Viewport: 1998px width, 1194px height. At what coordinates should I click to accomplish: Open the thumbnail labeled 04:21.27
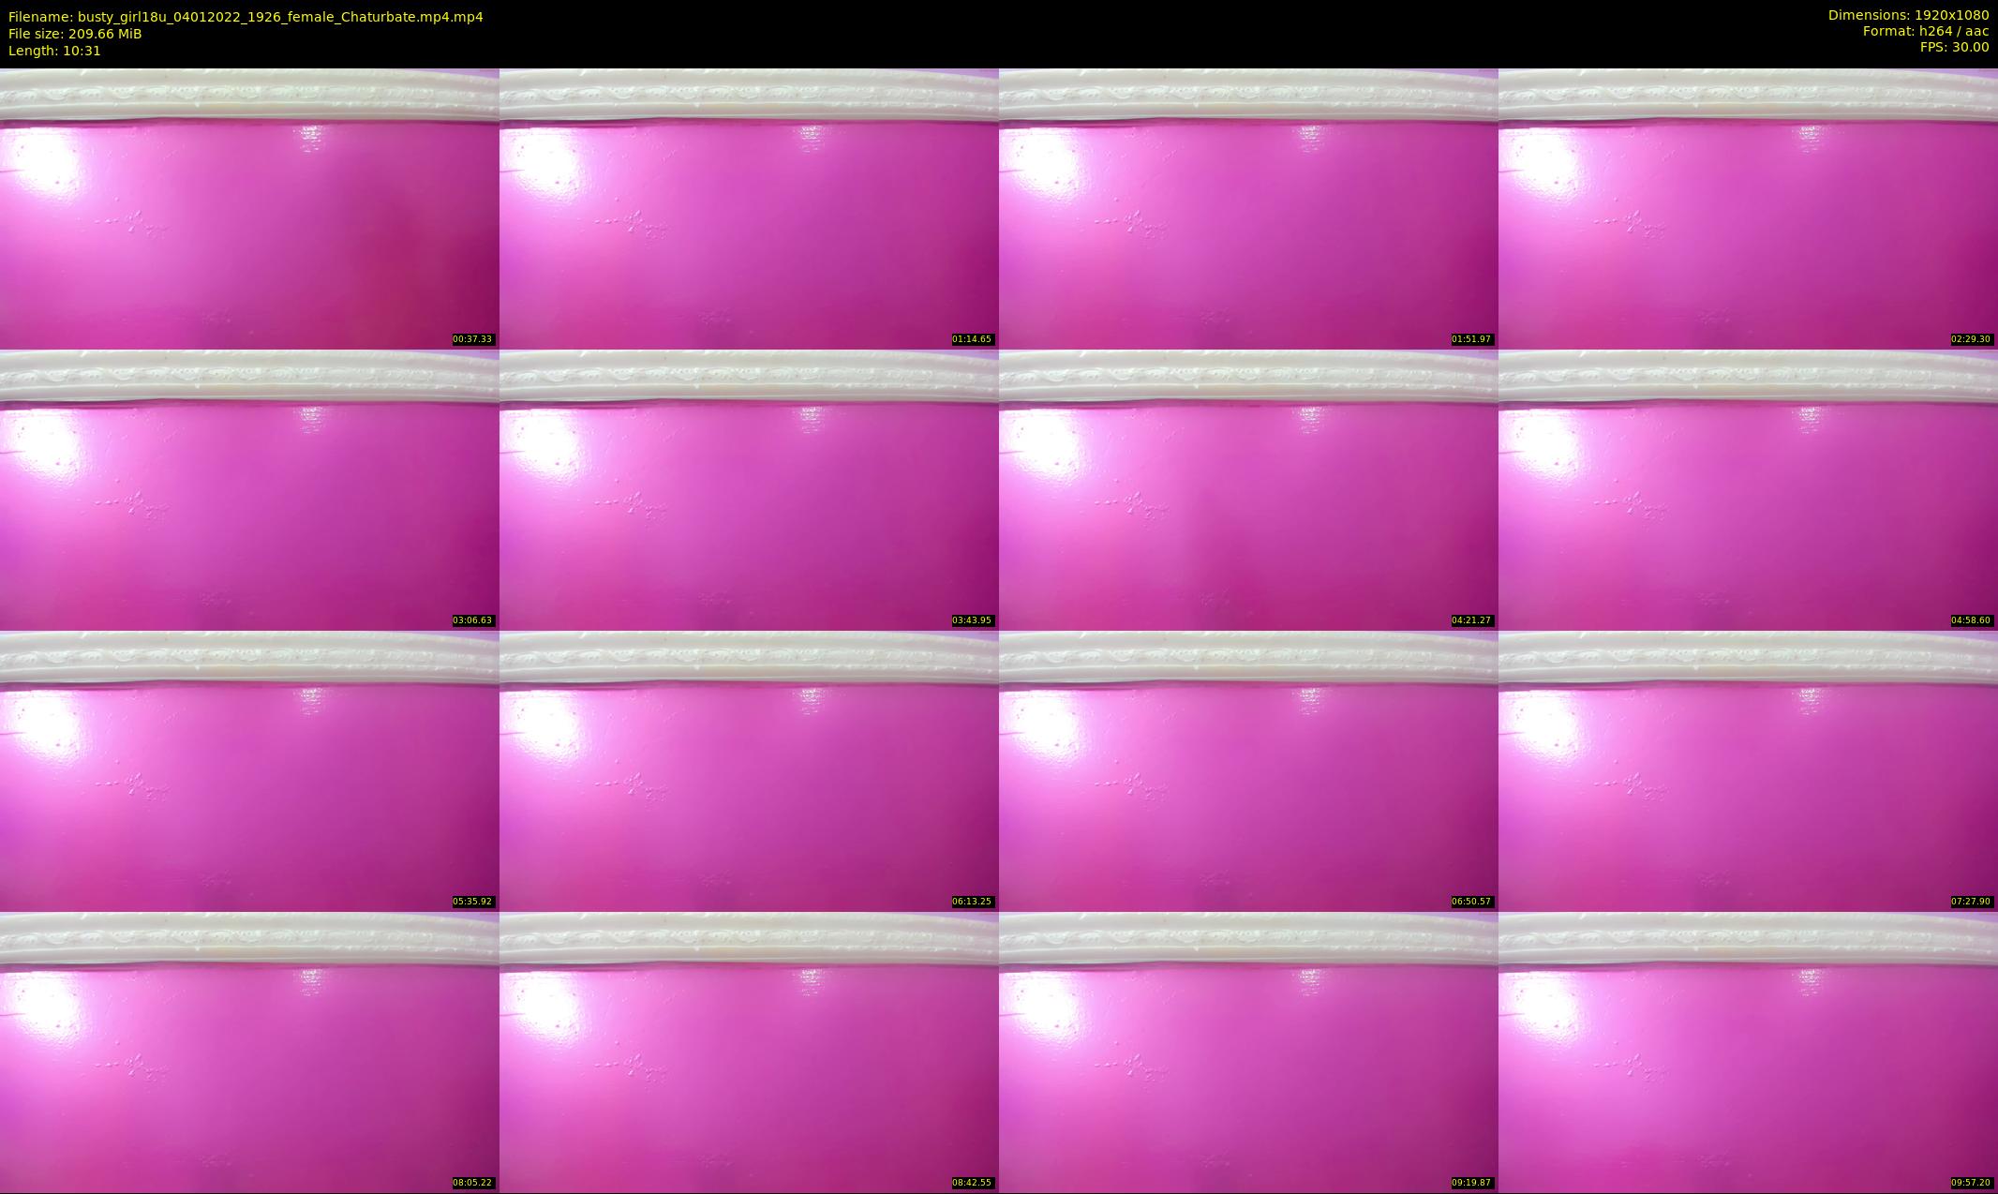coord(1248,489)
